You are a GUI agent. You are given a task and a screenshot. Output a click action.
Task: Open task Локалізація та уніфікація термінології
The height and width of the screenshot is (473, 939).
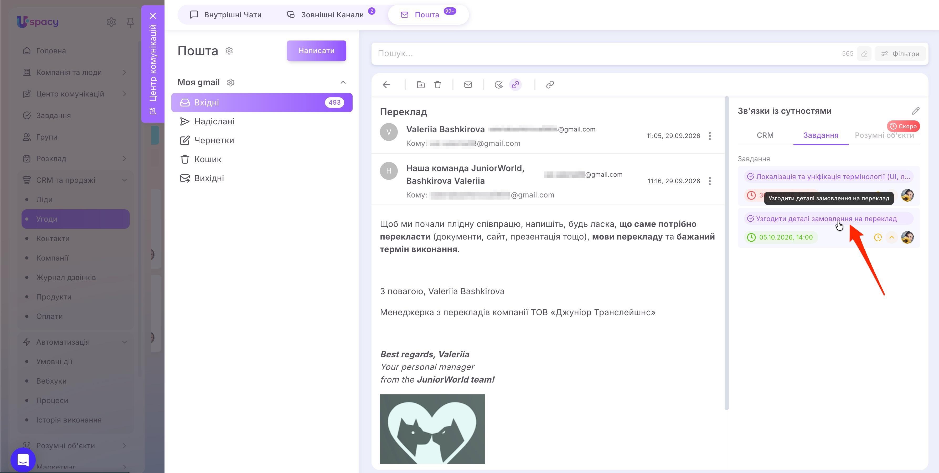(829, 177)
